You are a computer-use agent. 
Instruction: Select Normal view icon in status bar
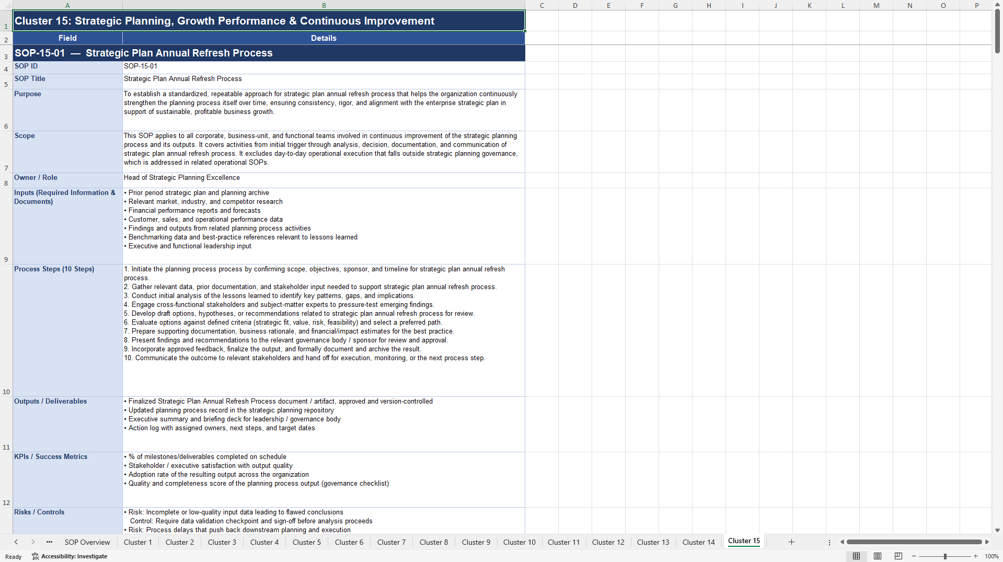(856, 556)
